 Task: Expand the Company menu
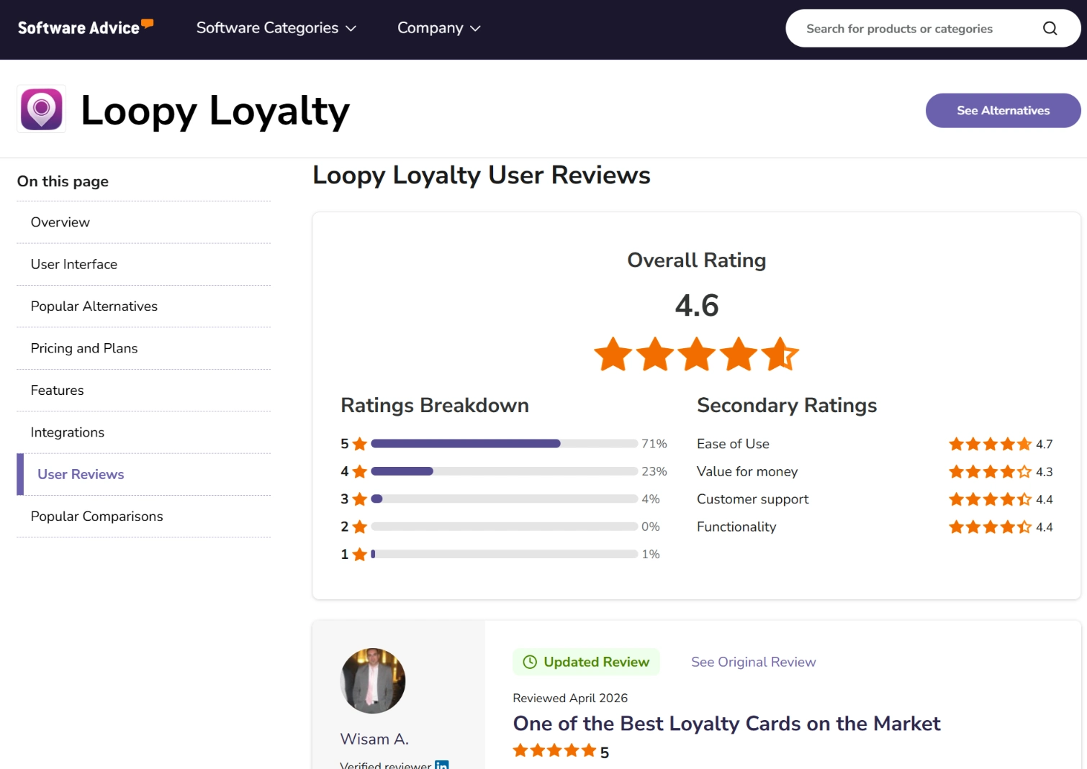(438, 28)
